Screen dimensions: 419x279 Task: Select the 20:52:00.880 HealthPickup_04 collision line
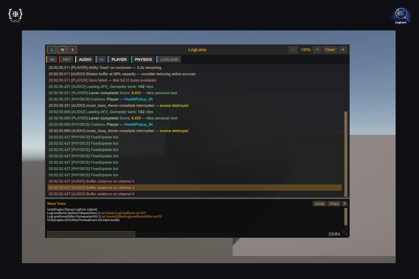tap(195, 125)
